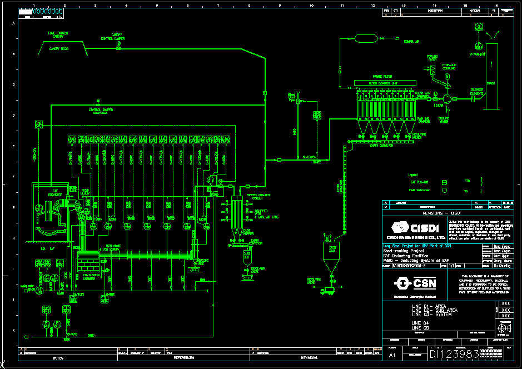Viewport: 522px width, 369px height.
Task: Click the COMPR. AIR label
Action: [411, 42]
